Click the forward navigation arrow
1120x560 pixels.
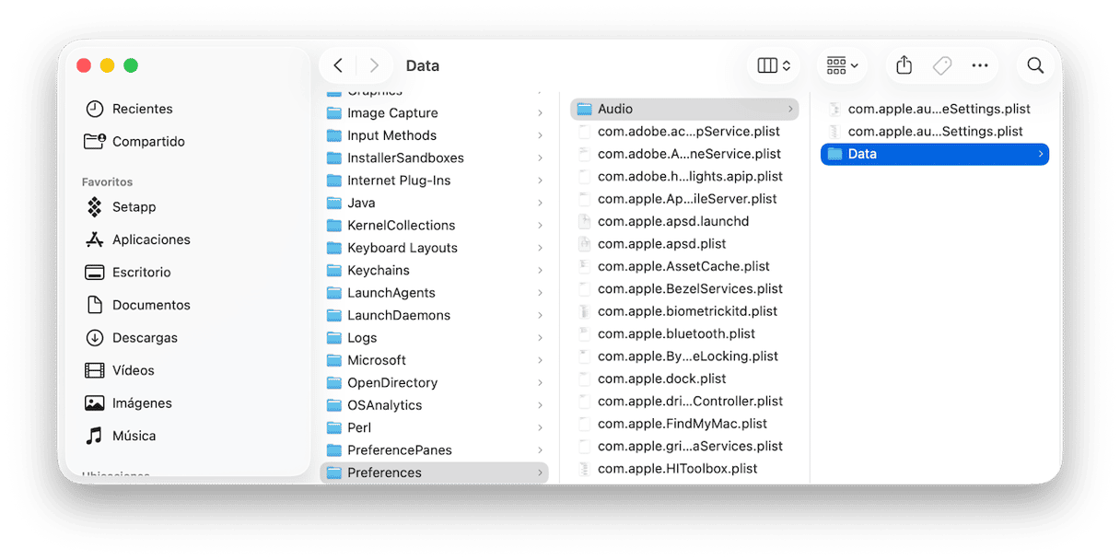tap(373, 65)
